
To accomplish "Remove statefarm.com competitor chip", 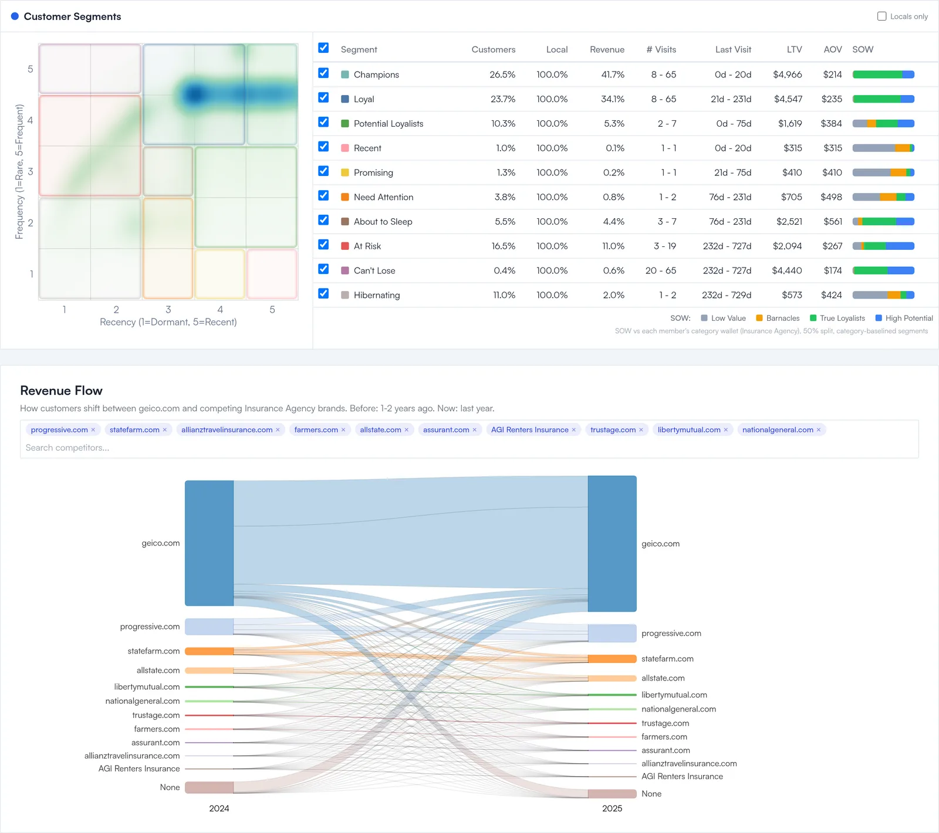I will tap(165, 430).
